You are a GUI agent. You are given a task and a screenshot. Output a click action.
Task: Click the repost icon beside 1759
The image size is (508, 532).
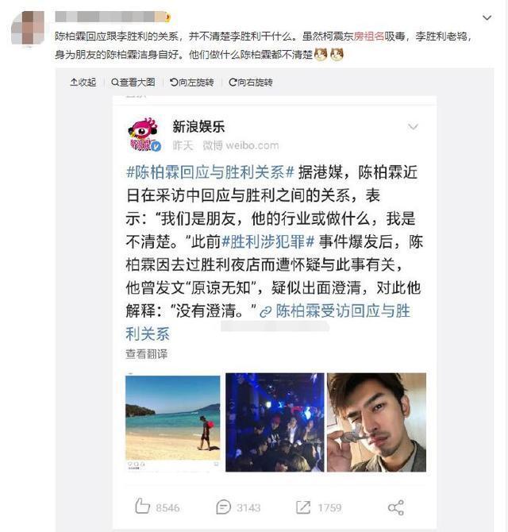point(303,507)
